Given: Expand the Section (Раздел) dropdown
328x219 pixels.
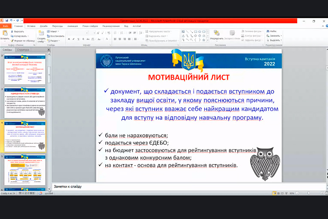Looking at the screenshot, I should click(54, 41).
